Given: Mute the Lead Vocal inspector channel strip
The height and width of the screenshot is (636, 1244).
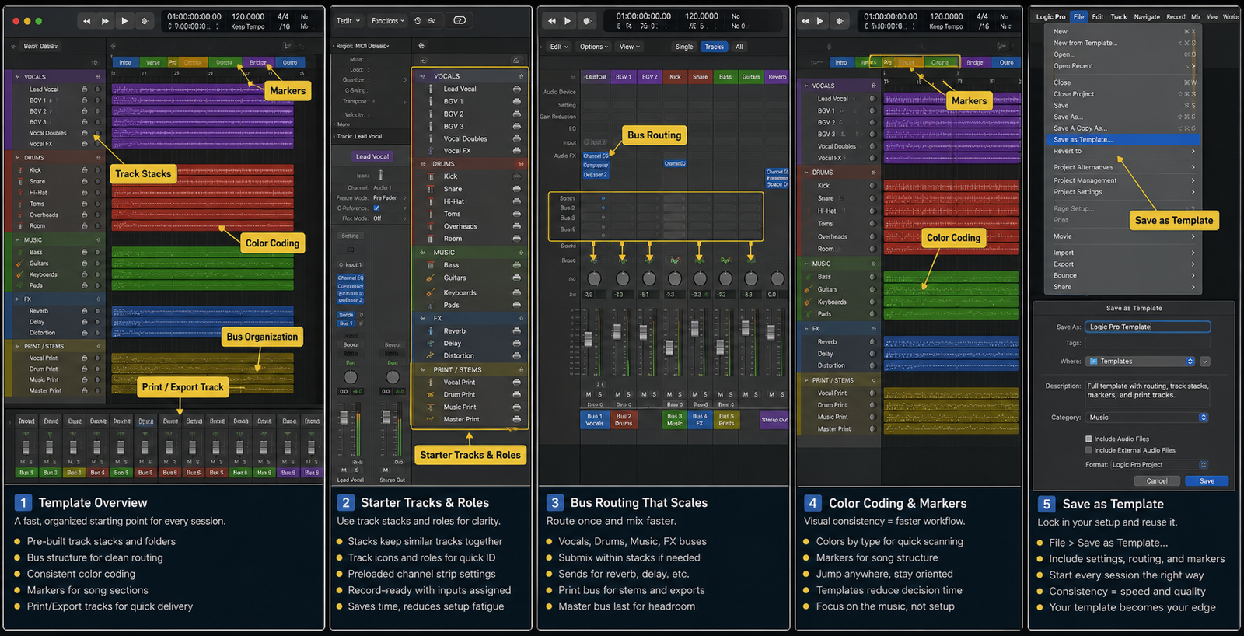Looking at the screenshot, I should (x=344, y=470).
